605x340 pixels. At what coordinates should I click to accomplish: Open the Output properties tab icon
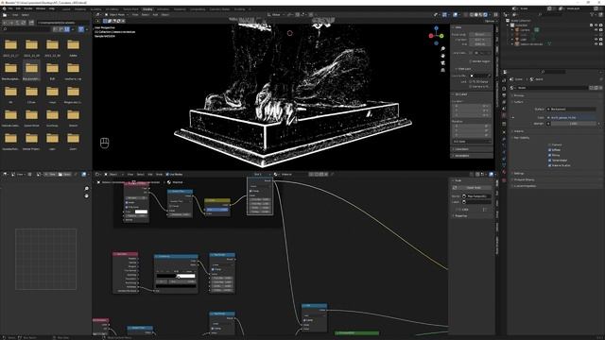coord(504,95)
